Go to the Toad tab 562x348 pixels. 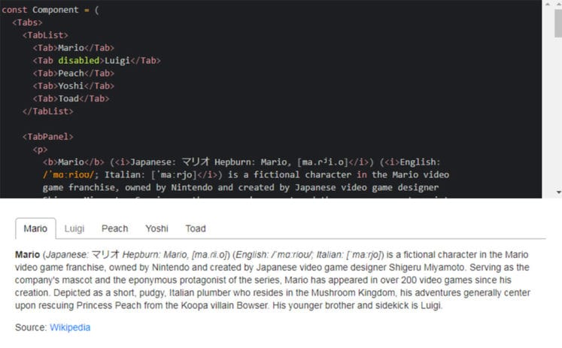coord(196,228)
